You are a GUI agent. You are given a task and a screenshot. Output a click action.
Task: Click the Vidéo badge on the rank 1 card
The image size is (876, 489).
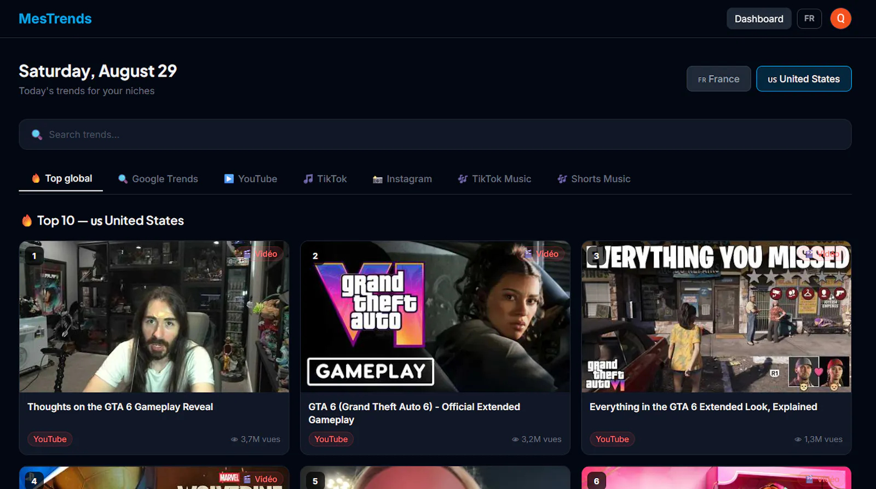click(261, 254)
